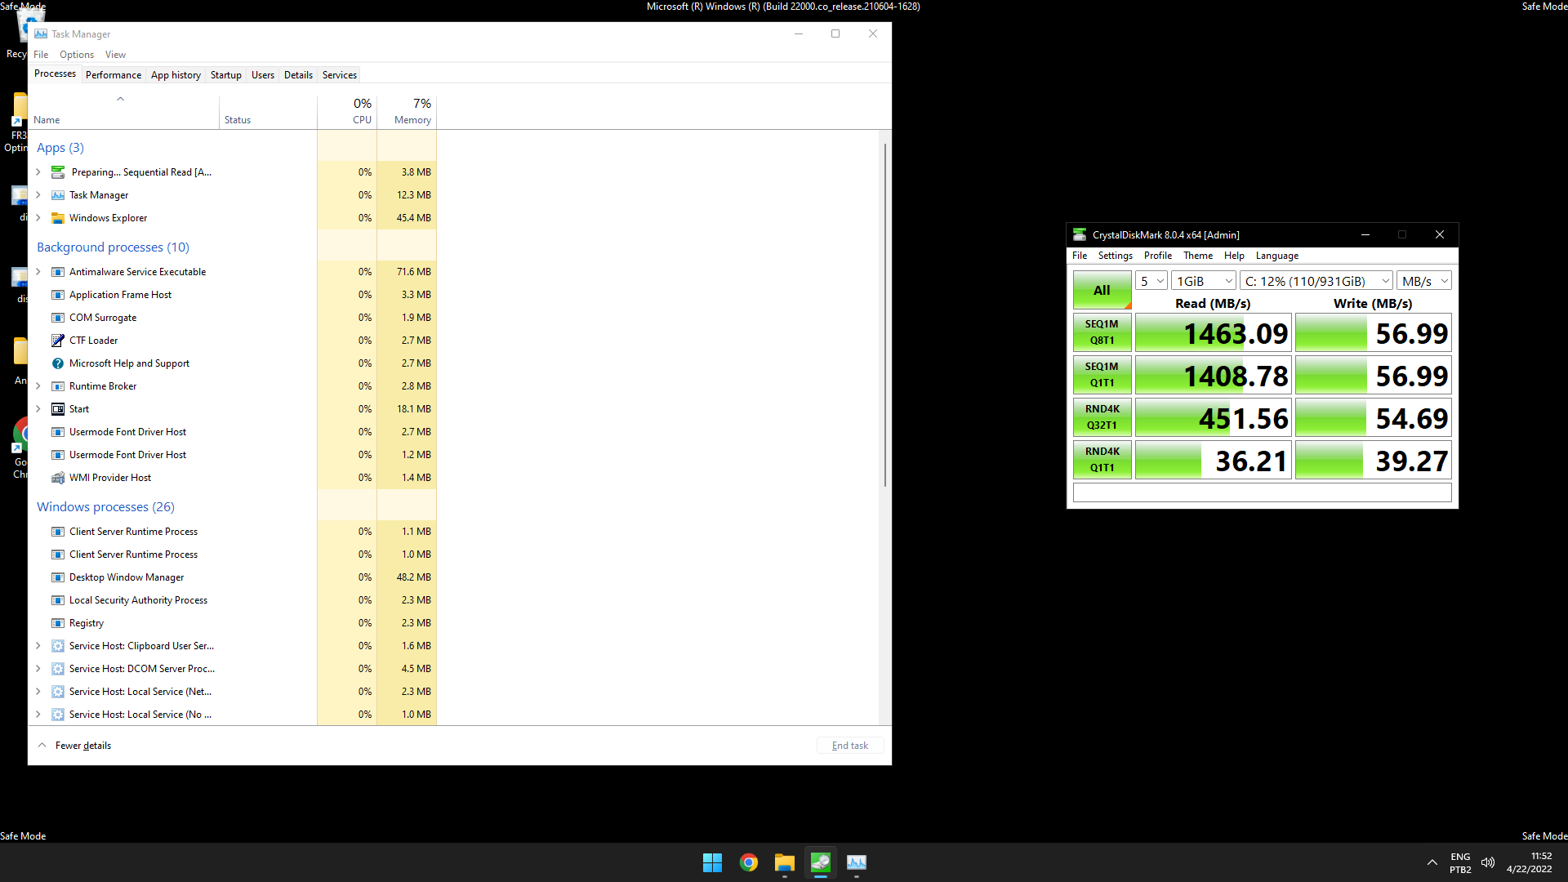Image resolution: width=1568 pixels, height=882 pixels.
Task: Click the WMI Provider Host icon
Action: 58,478
